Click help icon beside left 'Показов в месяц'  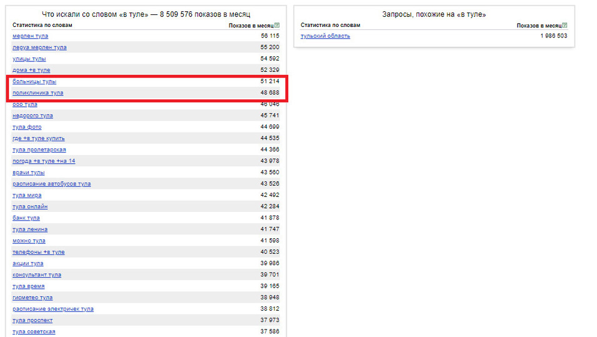277,25
